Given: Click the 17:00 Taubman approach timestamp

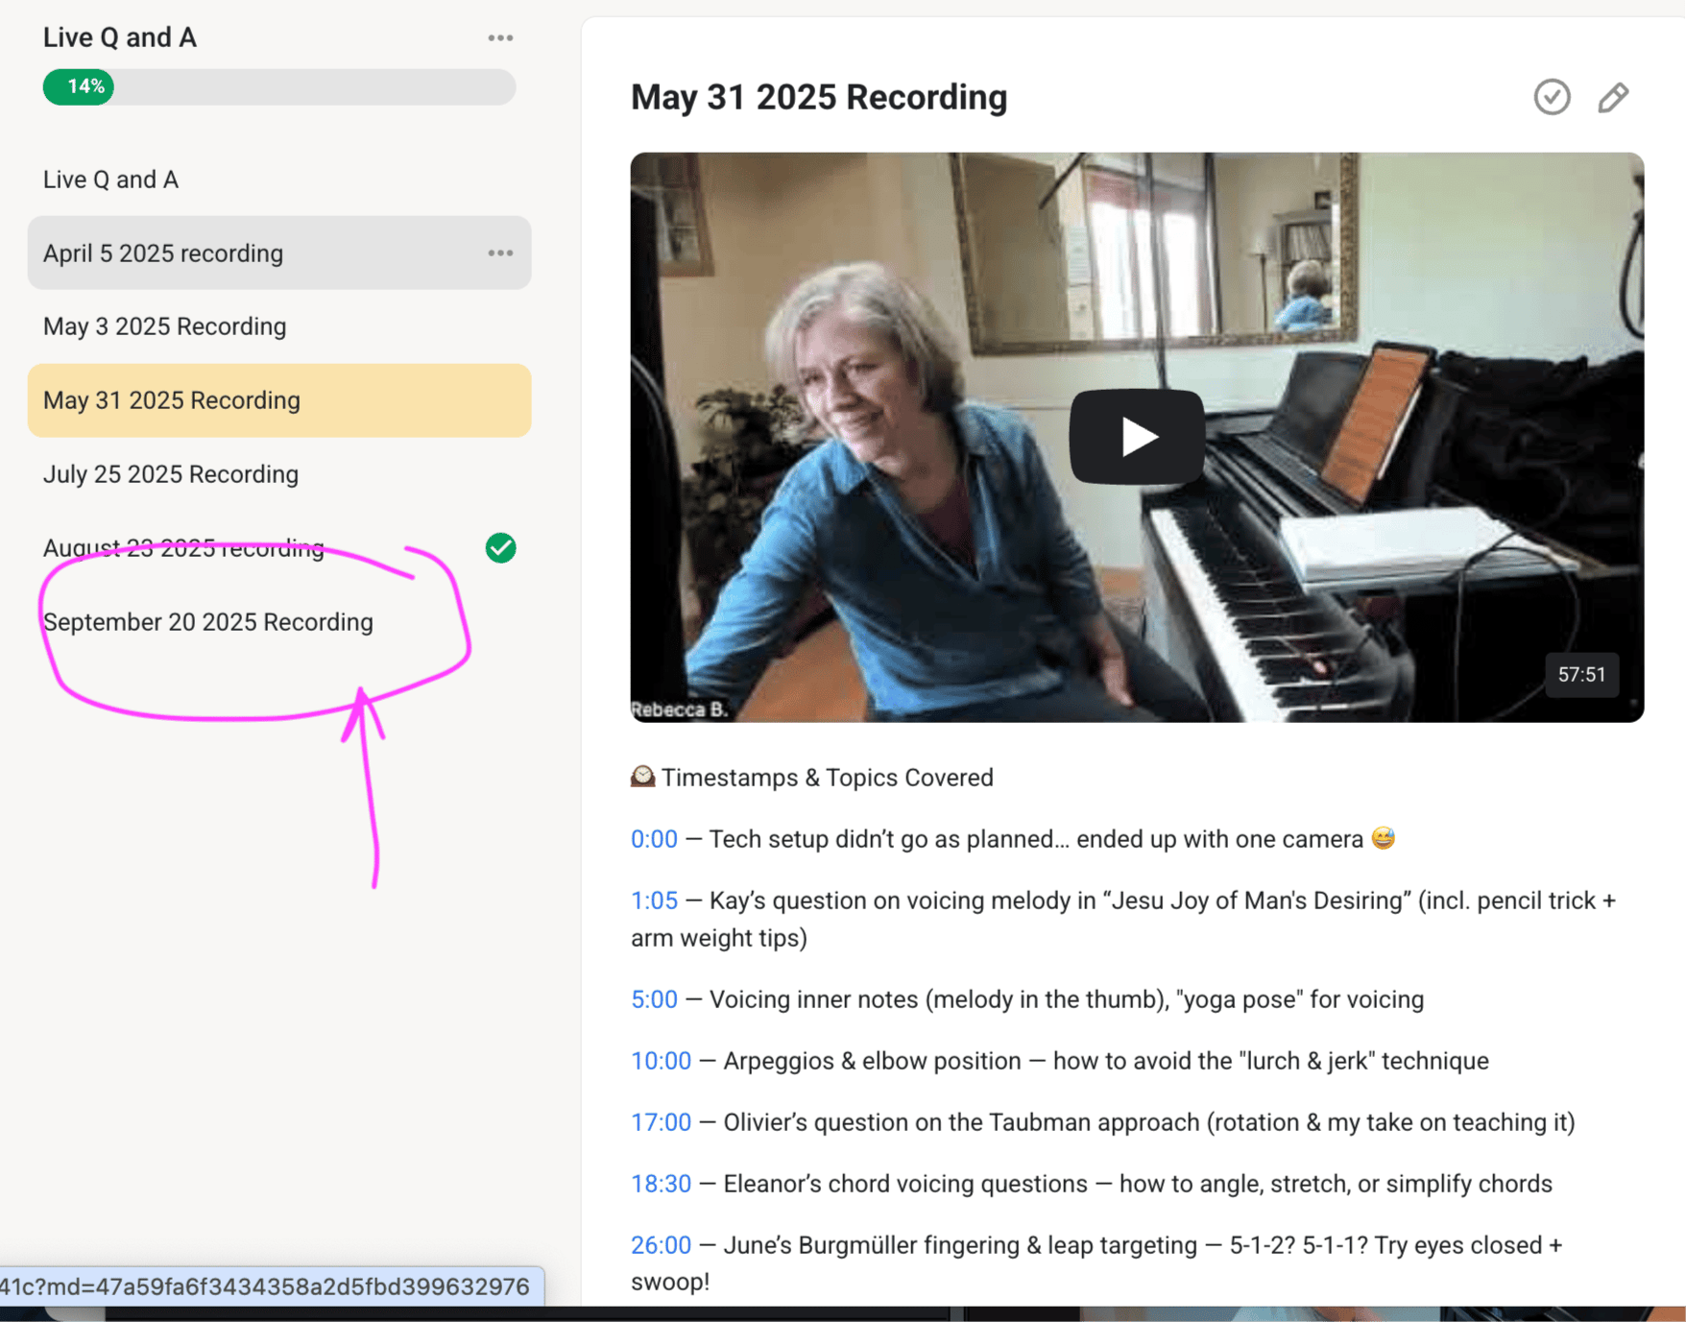Looking at the screenshot, I should pos(661,1122).
